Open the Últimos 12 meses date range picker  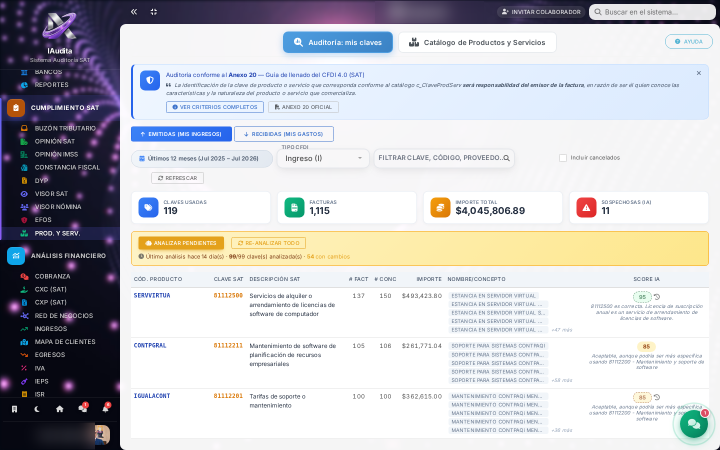click(x=202, y=158)
